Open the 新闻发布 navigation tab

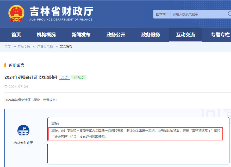[81, 35]
